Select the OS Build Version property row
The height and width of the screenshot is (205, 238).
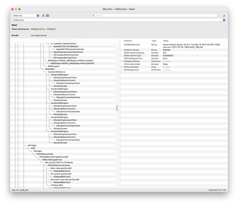(174, 50)
